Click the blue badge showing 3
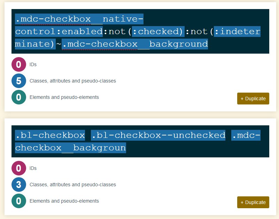The width and height of the screenshot is (279, 219). click(x=19, y=185)
